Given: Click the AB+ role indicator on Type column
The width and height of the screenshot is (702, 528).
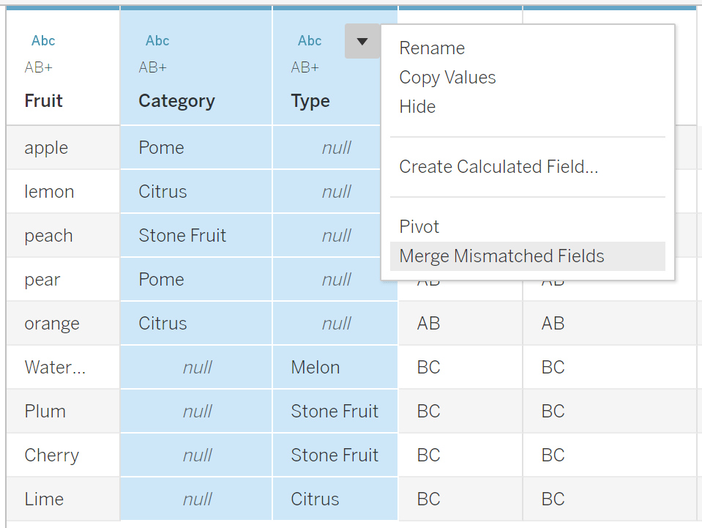Looking at the screenshot, I should pyautogui.click(x=304, y=67).
